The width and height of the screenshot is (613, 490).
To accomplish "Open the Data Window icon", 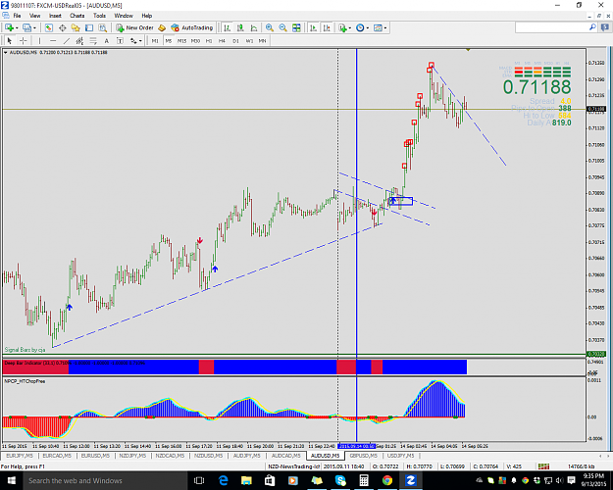I will [62, 27].
